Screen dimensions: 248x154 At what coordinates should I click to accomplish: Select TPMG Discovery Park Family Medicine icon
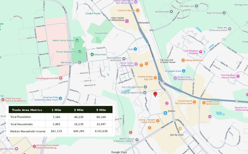3,100
